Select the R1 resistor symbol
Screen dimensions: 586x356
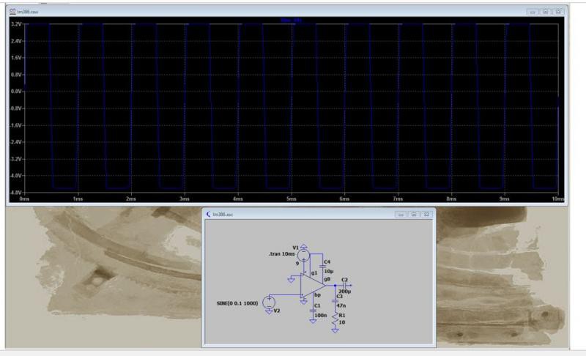tap(335, 319)
